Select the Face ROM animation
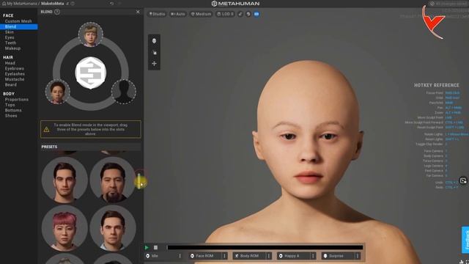 (205, 256)
